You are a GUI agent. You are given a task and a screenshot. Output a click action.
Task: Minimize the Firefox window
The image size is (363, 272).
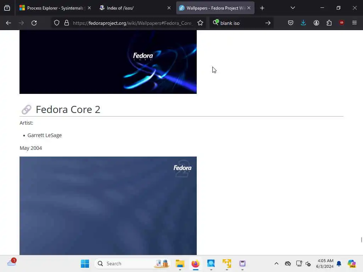pyautogui.click(x=322, y=8)
